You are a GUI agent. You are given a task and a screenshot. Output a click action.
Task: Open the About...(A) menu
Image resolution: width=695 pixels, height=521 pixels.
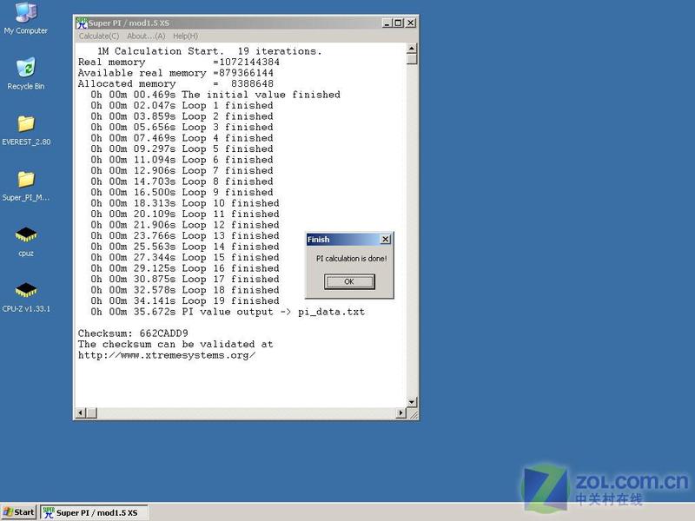coord(146,36)
